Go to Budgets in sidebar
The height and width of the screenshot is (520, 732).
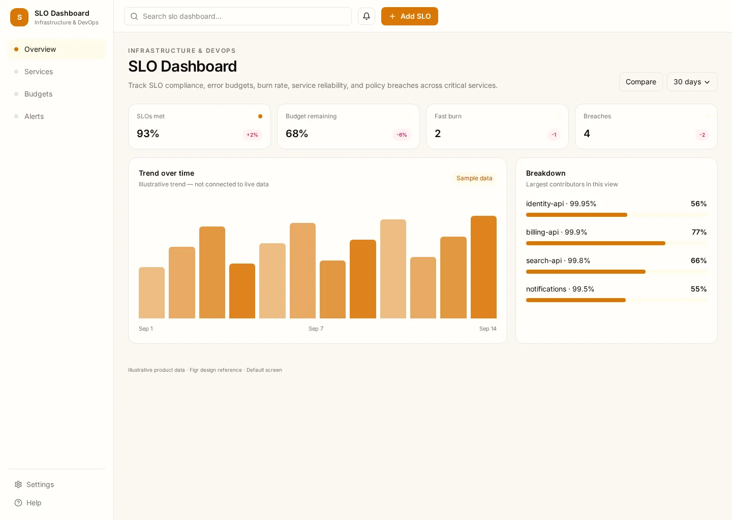pos(57,94)
